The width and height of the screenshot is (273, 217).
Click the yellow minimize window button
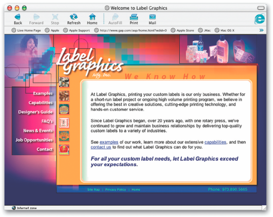click(x=17, y=8)
